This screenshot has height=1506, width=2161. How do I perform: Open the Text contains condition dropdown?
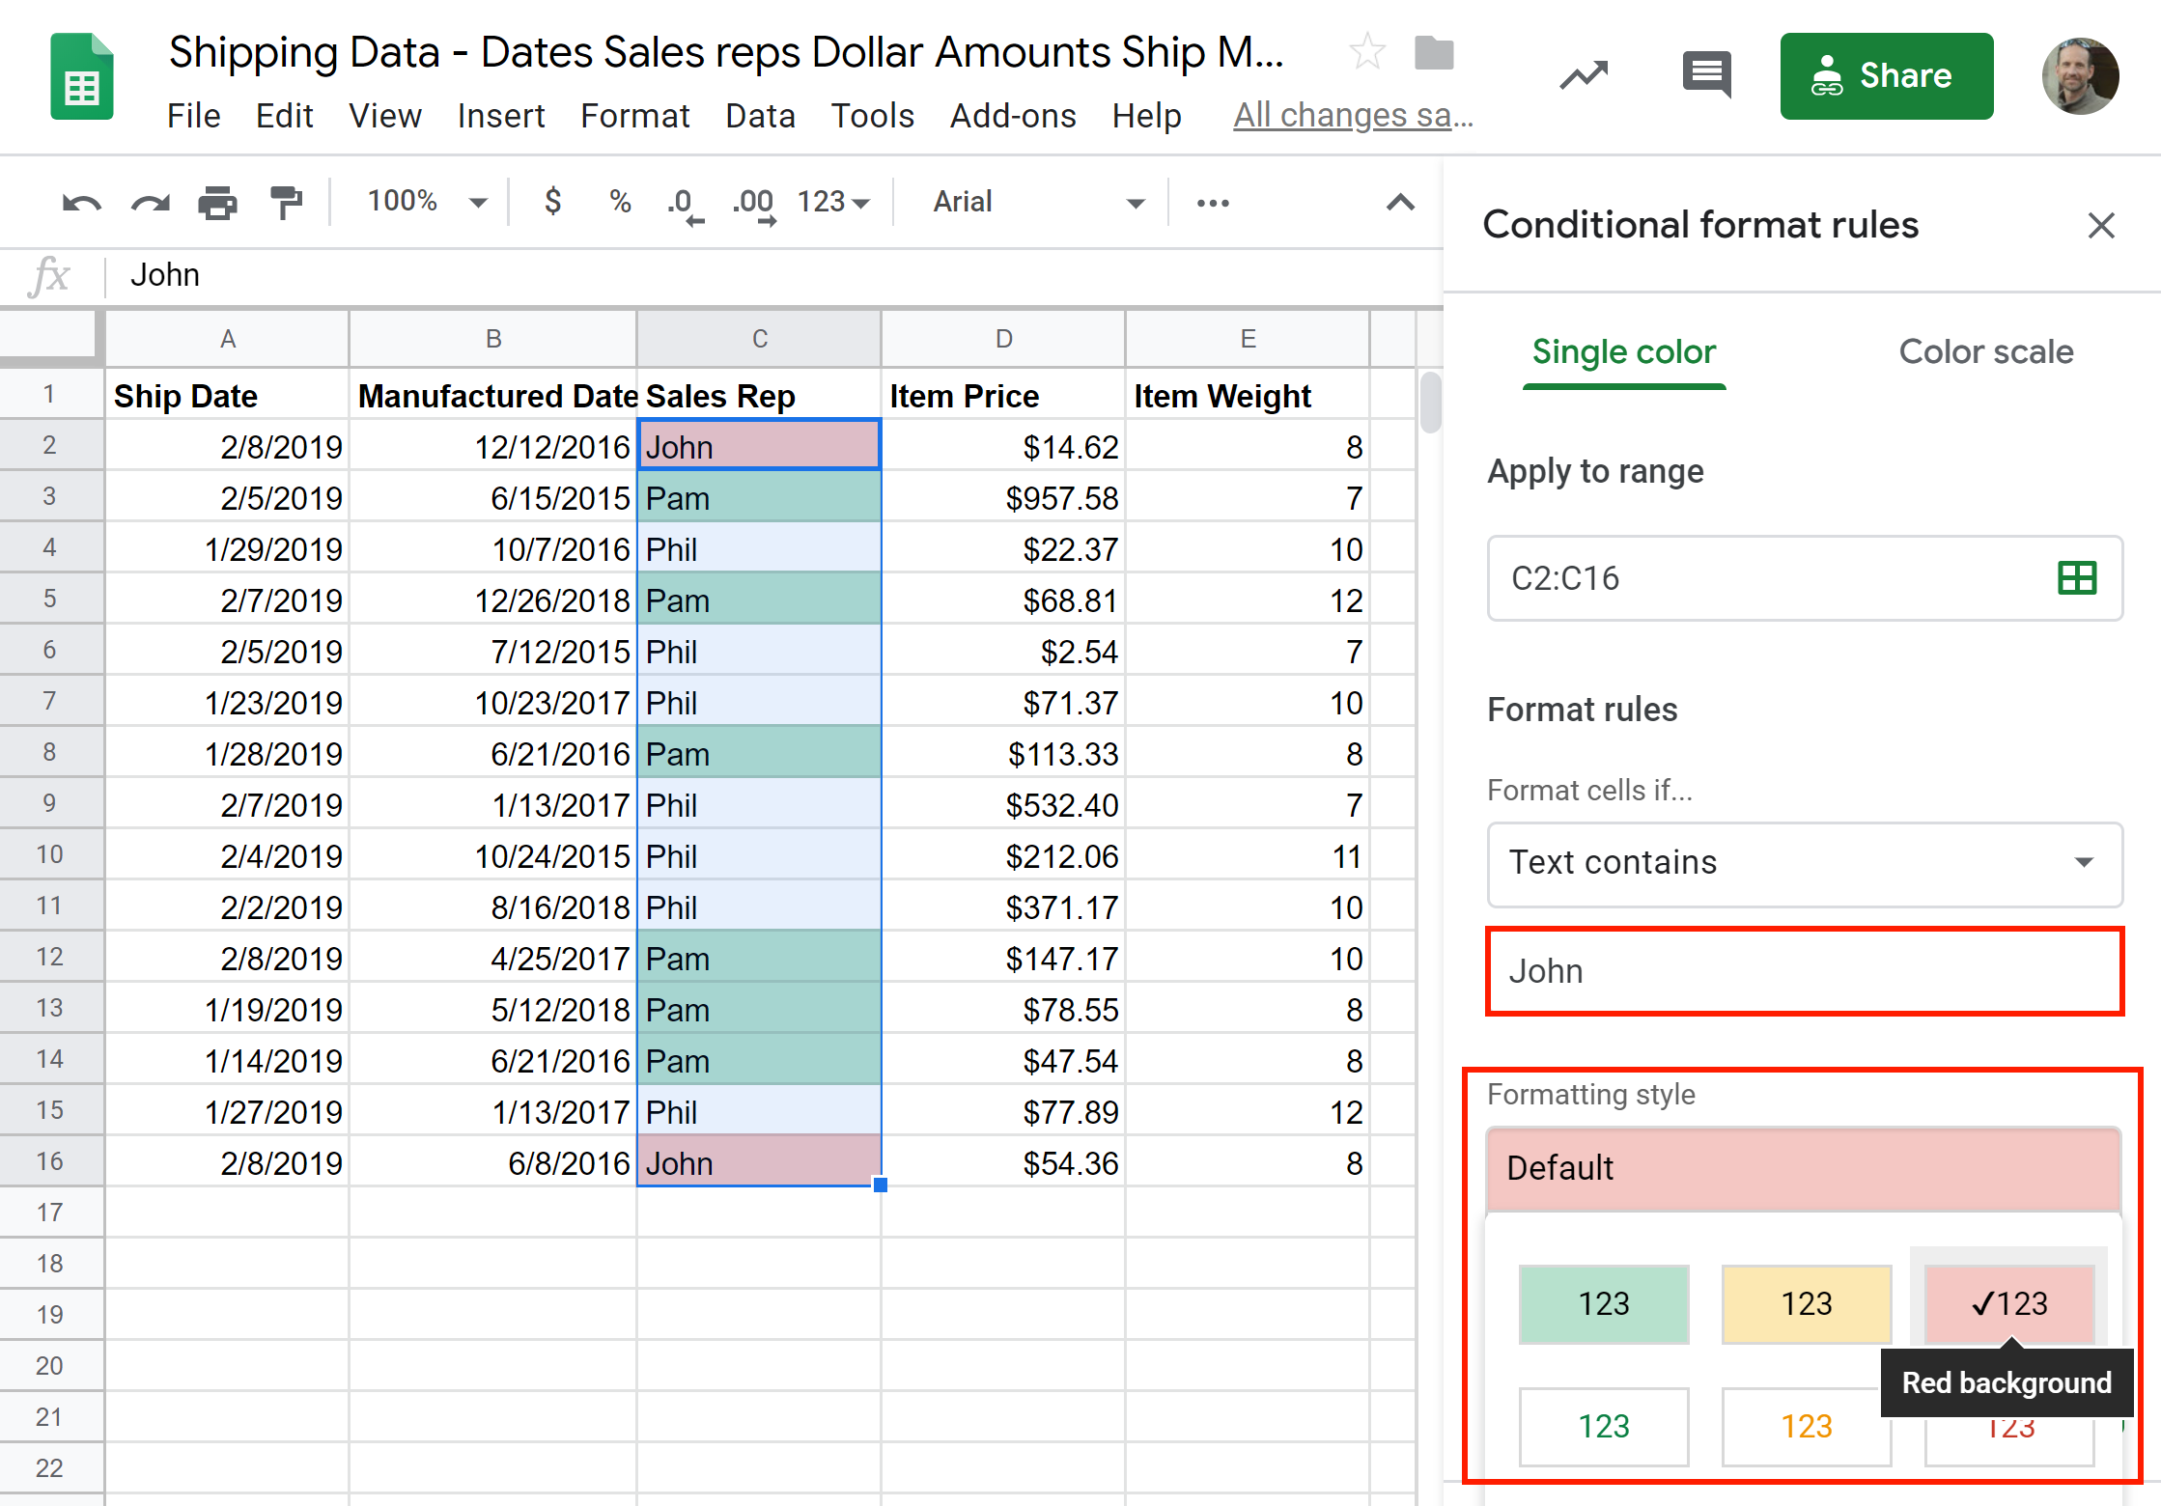tap(1805, 863)
